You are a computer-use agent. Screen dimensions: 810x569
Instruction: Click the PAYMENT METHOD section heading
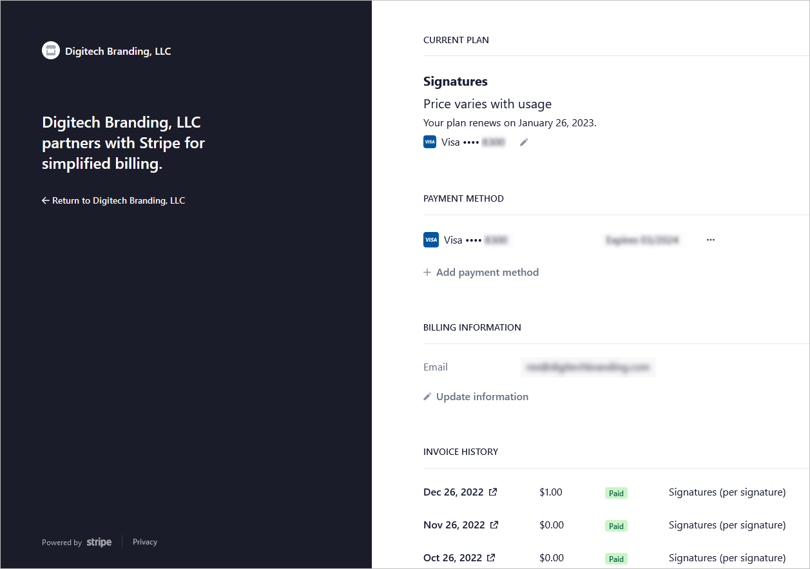pos(464,198)
